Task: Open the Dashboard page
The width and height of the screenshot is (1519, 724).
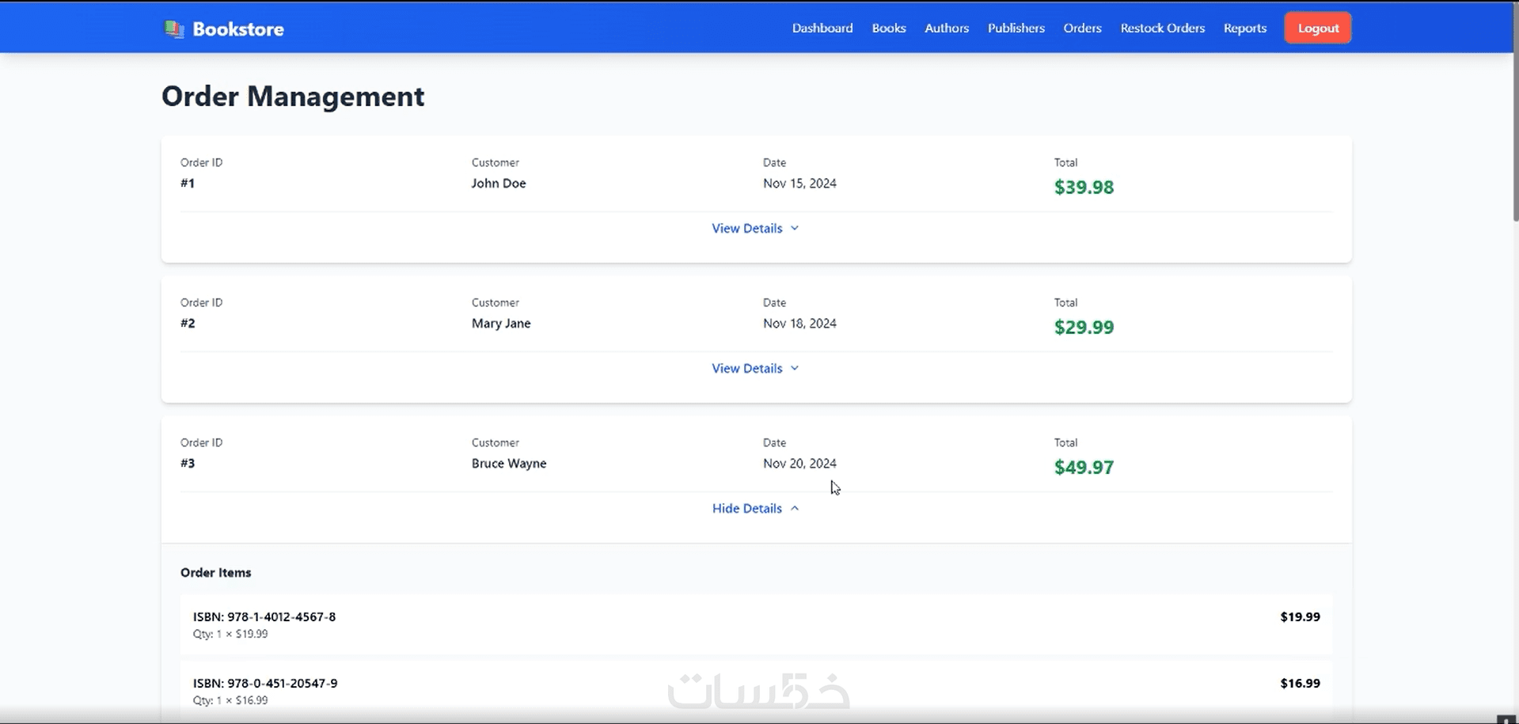Action: coord(822,28)
